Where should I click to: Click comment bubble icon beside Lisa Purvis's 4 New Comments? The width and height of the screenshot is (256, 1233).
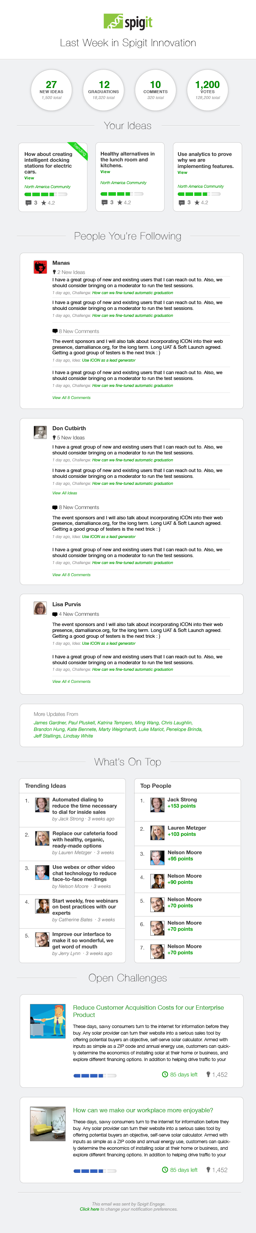pyautogui.click(x=55, y=614)
